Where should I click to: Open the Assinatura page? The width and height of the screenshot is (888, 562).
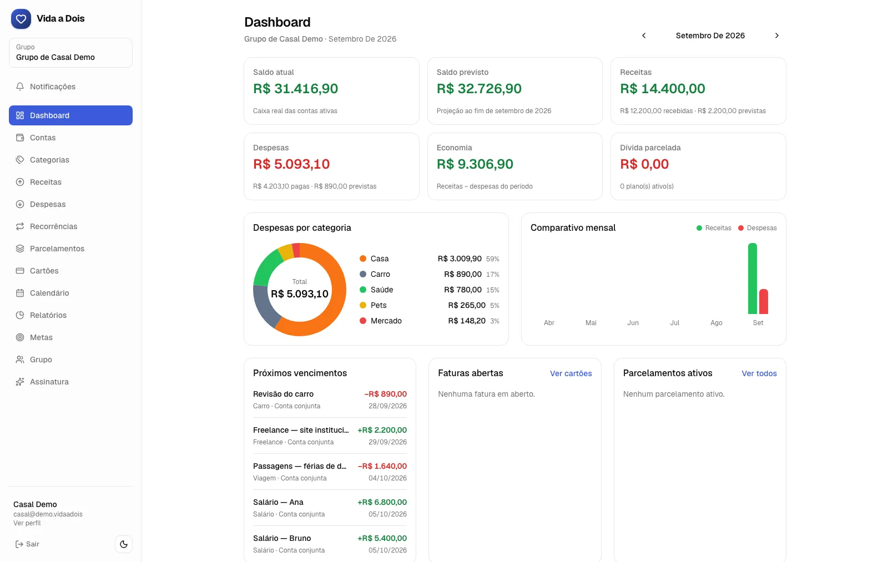[70, 382]
